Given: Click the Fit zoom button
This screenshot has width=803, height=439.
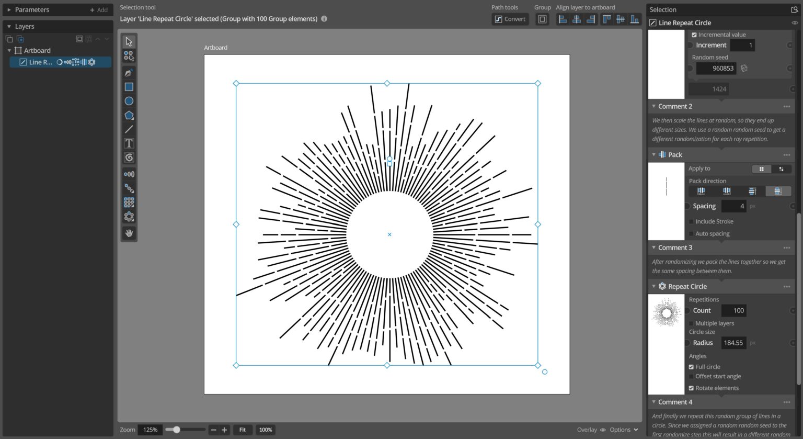Looking at the screenshot, I should pos(242,430).
